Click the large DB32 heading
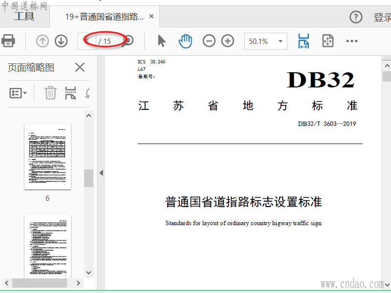The height and width of the screenshot is (293, 391). coord(321,80)
